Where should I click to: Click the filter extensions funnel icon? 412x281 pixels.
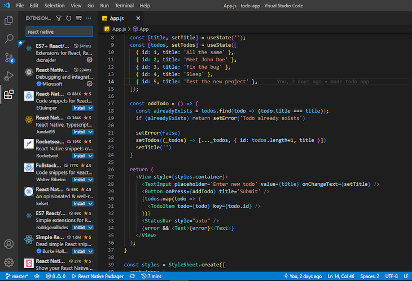pos(59,18)
